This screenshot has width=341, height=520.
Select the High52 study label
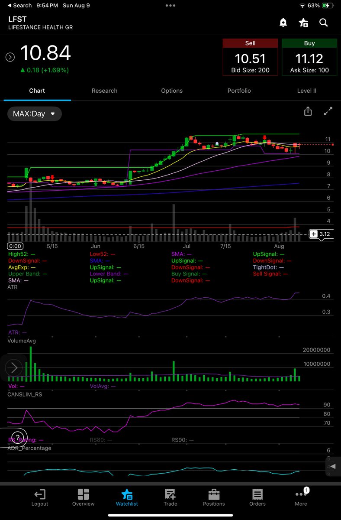pyautogui.click(x=21, y=254)
